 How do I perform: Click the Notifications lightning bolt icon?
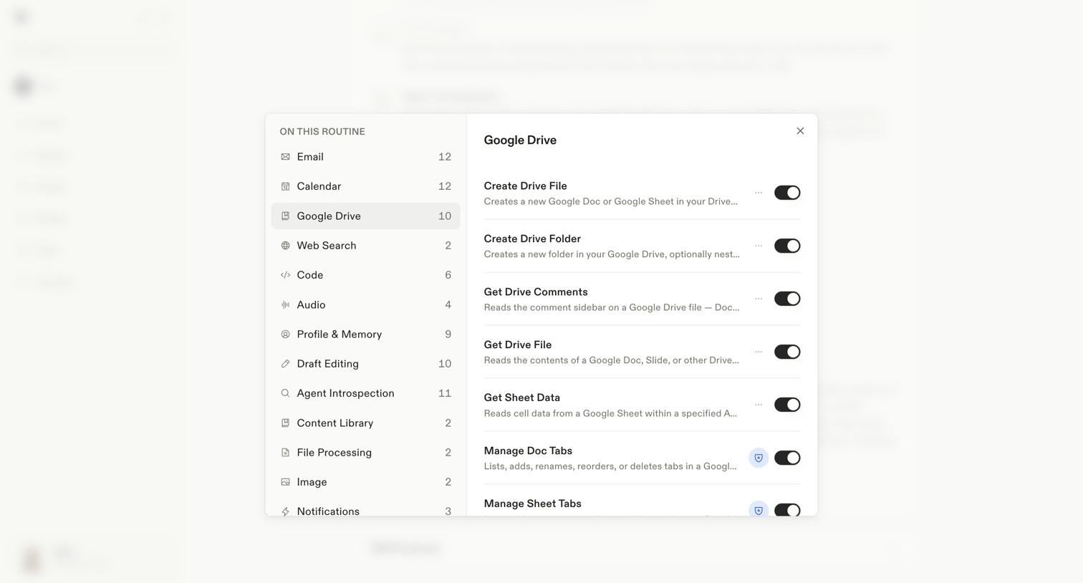285,511
